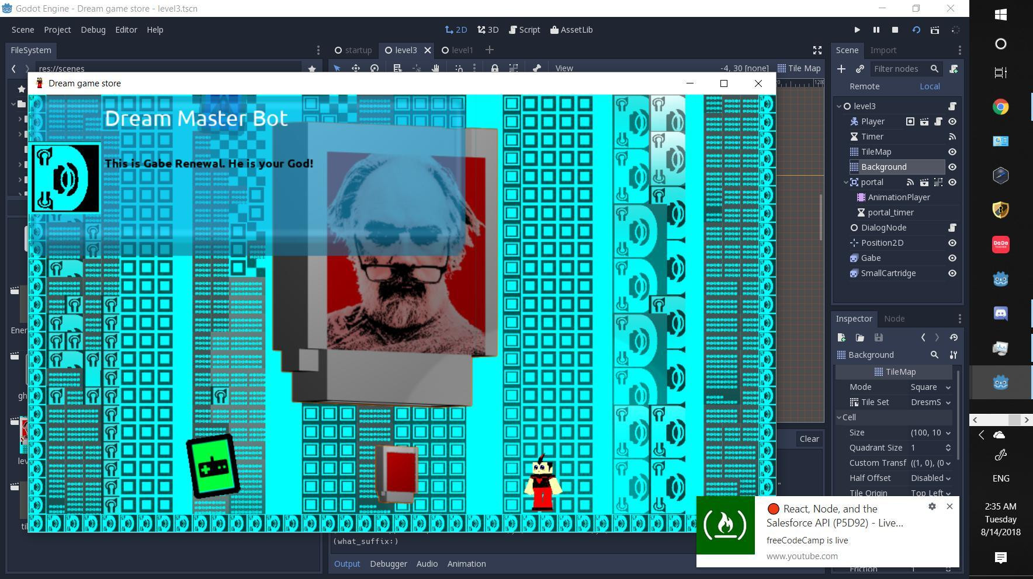Collapse the Cell section in Inspector
Image resolution: width=1033 pixels, height=579 pixels.
[840, 417]
